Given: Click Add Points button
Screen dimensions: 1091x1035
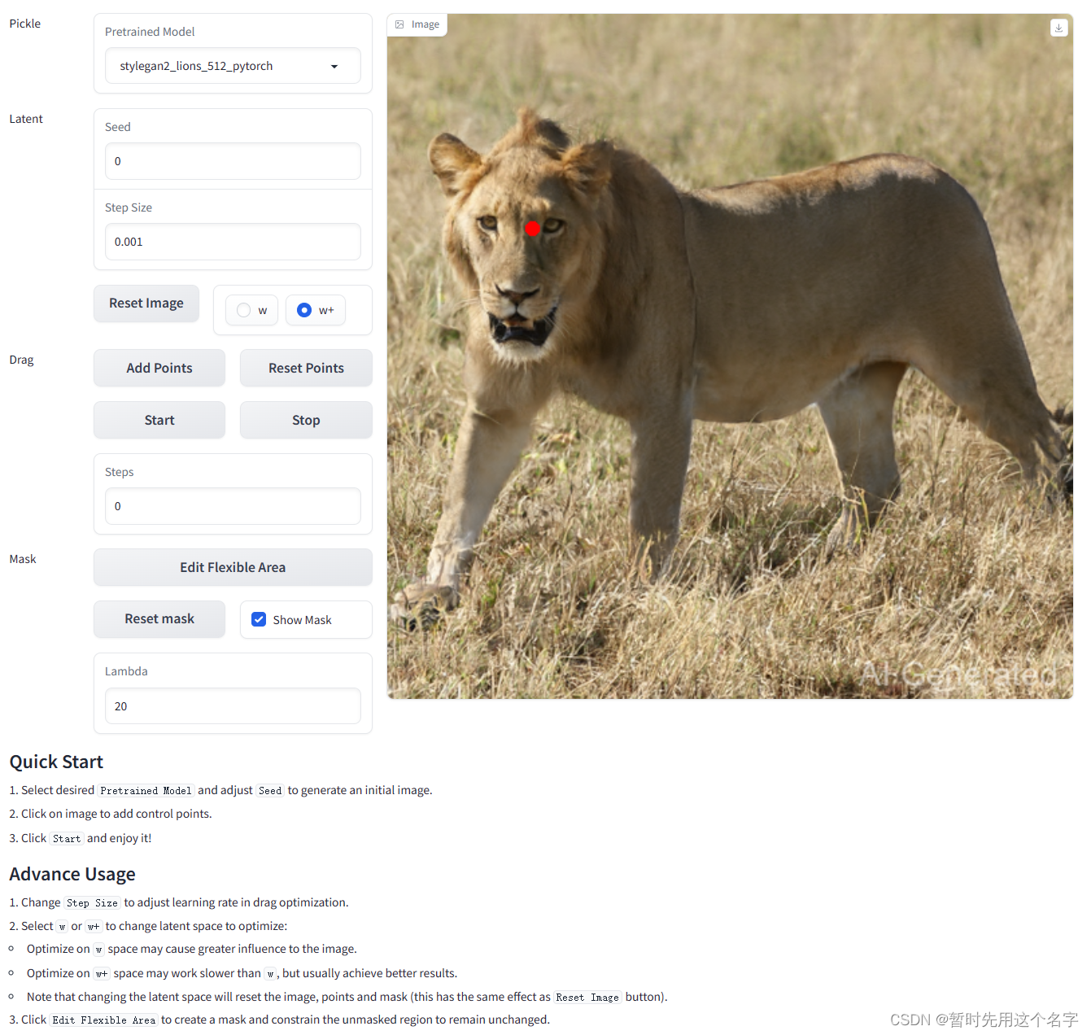Looking at the screenshot, I should click(159, 368).
